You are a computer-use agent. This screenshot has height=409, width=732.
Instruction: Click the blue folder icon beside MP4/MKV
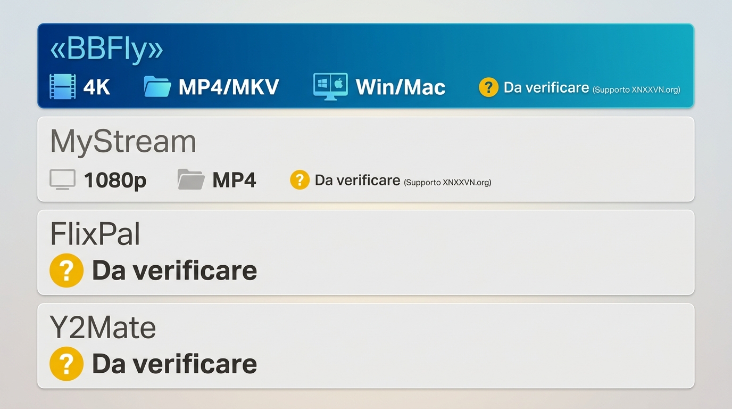click(157, 87)
